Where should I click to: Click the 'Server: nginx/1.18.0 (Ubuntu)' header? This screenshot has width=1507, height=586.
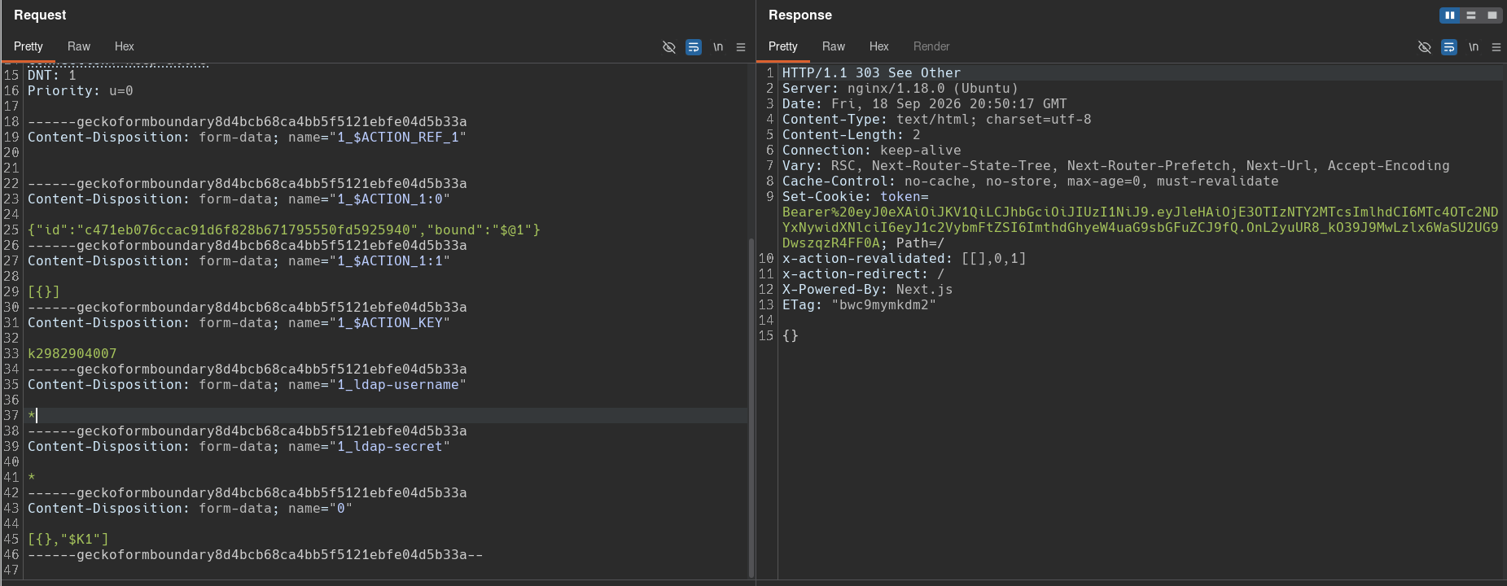coord(900,89)
